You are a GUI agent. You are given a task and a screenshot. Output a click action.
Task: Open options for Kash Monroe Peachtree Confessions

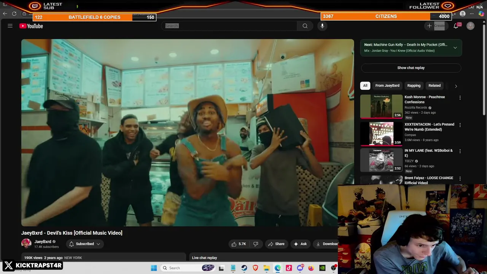[460, 98]
